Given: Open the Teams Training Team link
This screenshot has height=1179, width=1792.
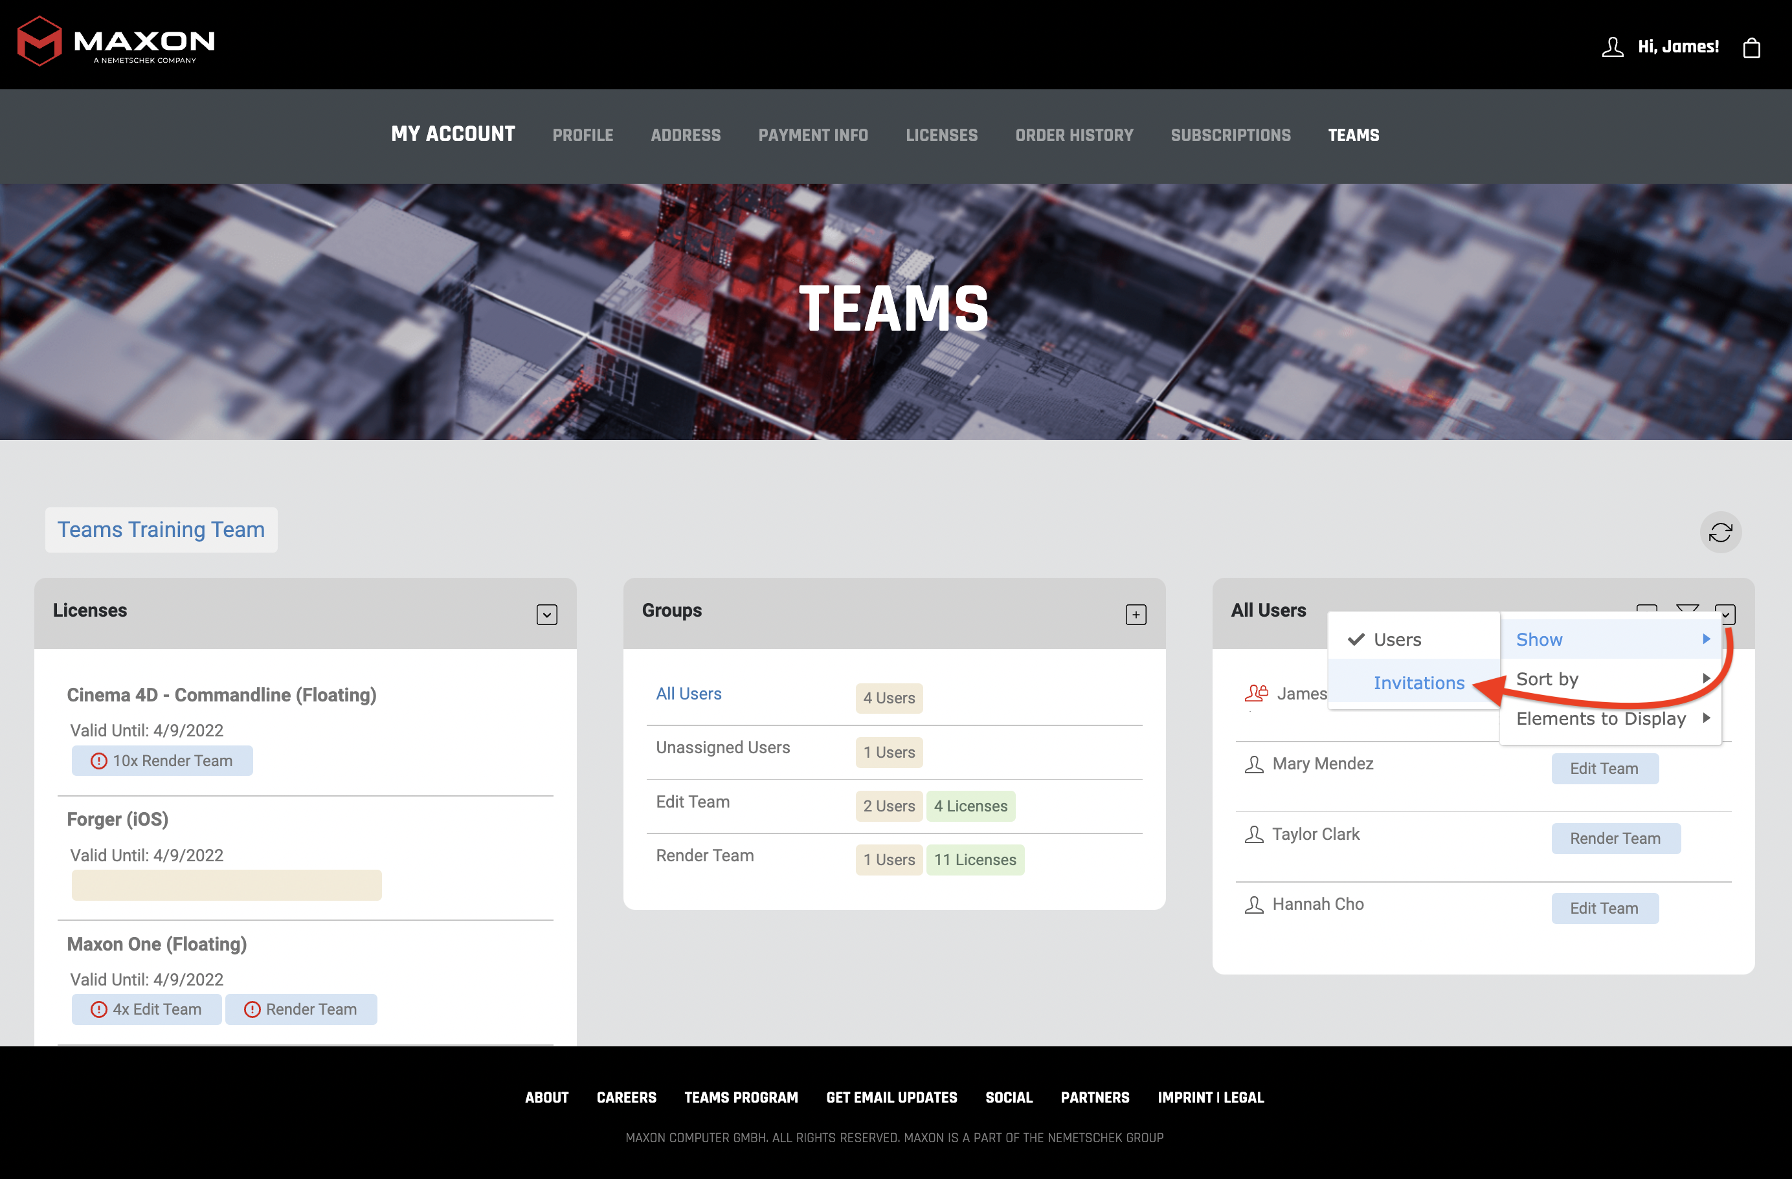Looking at the screenshot, I should [x=161, y=531].
